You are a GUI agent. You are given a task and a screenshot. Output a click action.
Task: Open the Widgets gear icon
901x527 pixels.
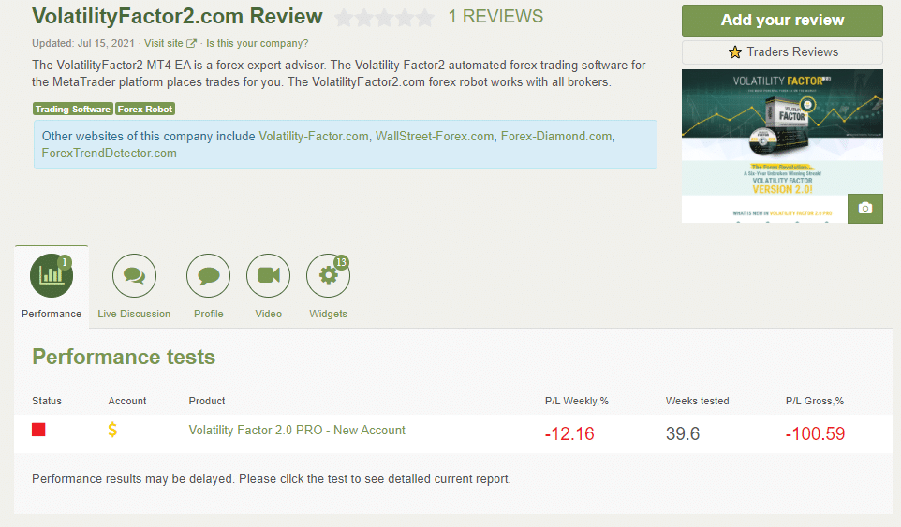click(328, 275)
